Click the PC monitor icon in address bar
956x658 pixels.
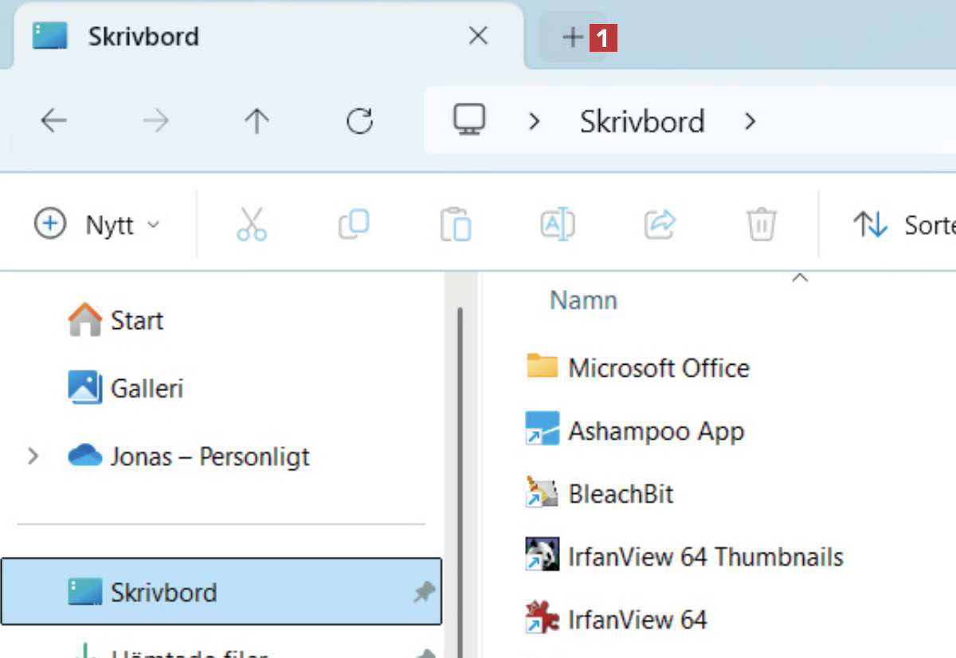(470, 120)
